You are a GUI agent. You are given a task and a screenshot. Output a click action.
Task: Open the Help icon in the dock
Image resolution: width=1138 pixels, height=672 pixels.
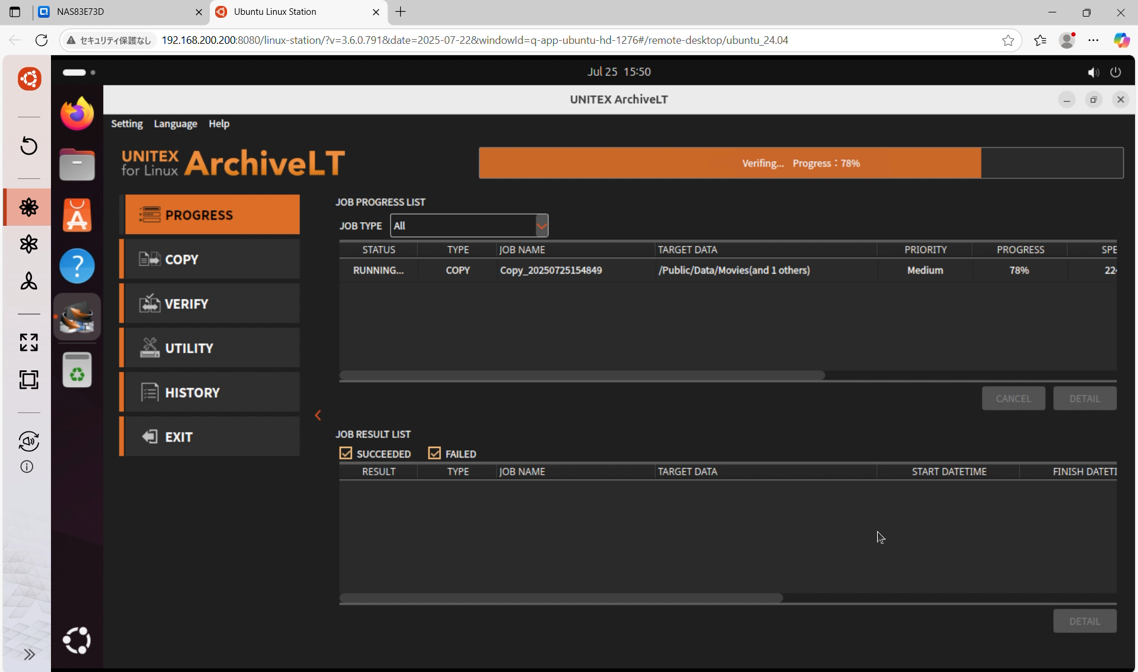point(77,265)
